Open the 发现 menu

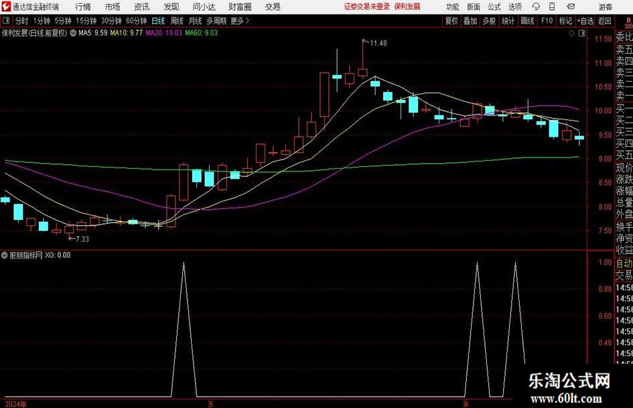[x=171, y=7]
